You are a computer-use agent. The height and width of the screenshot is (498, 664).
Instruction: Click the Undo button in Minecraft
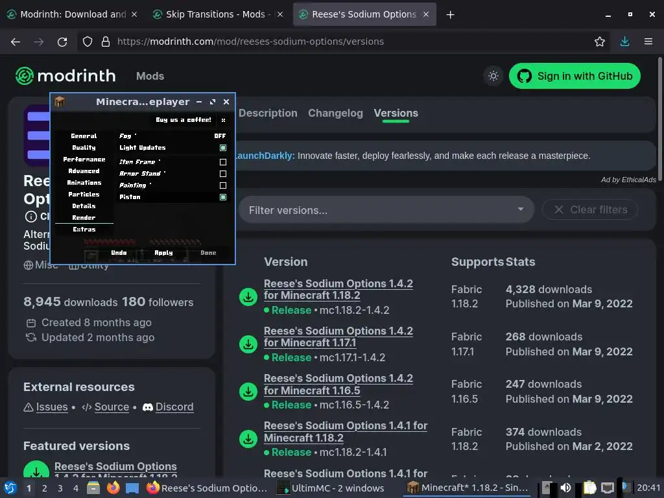(x=119, y=253)
